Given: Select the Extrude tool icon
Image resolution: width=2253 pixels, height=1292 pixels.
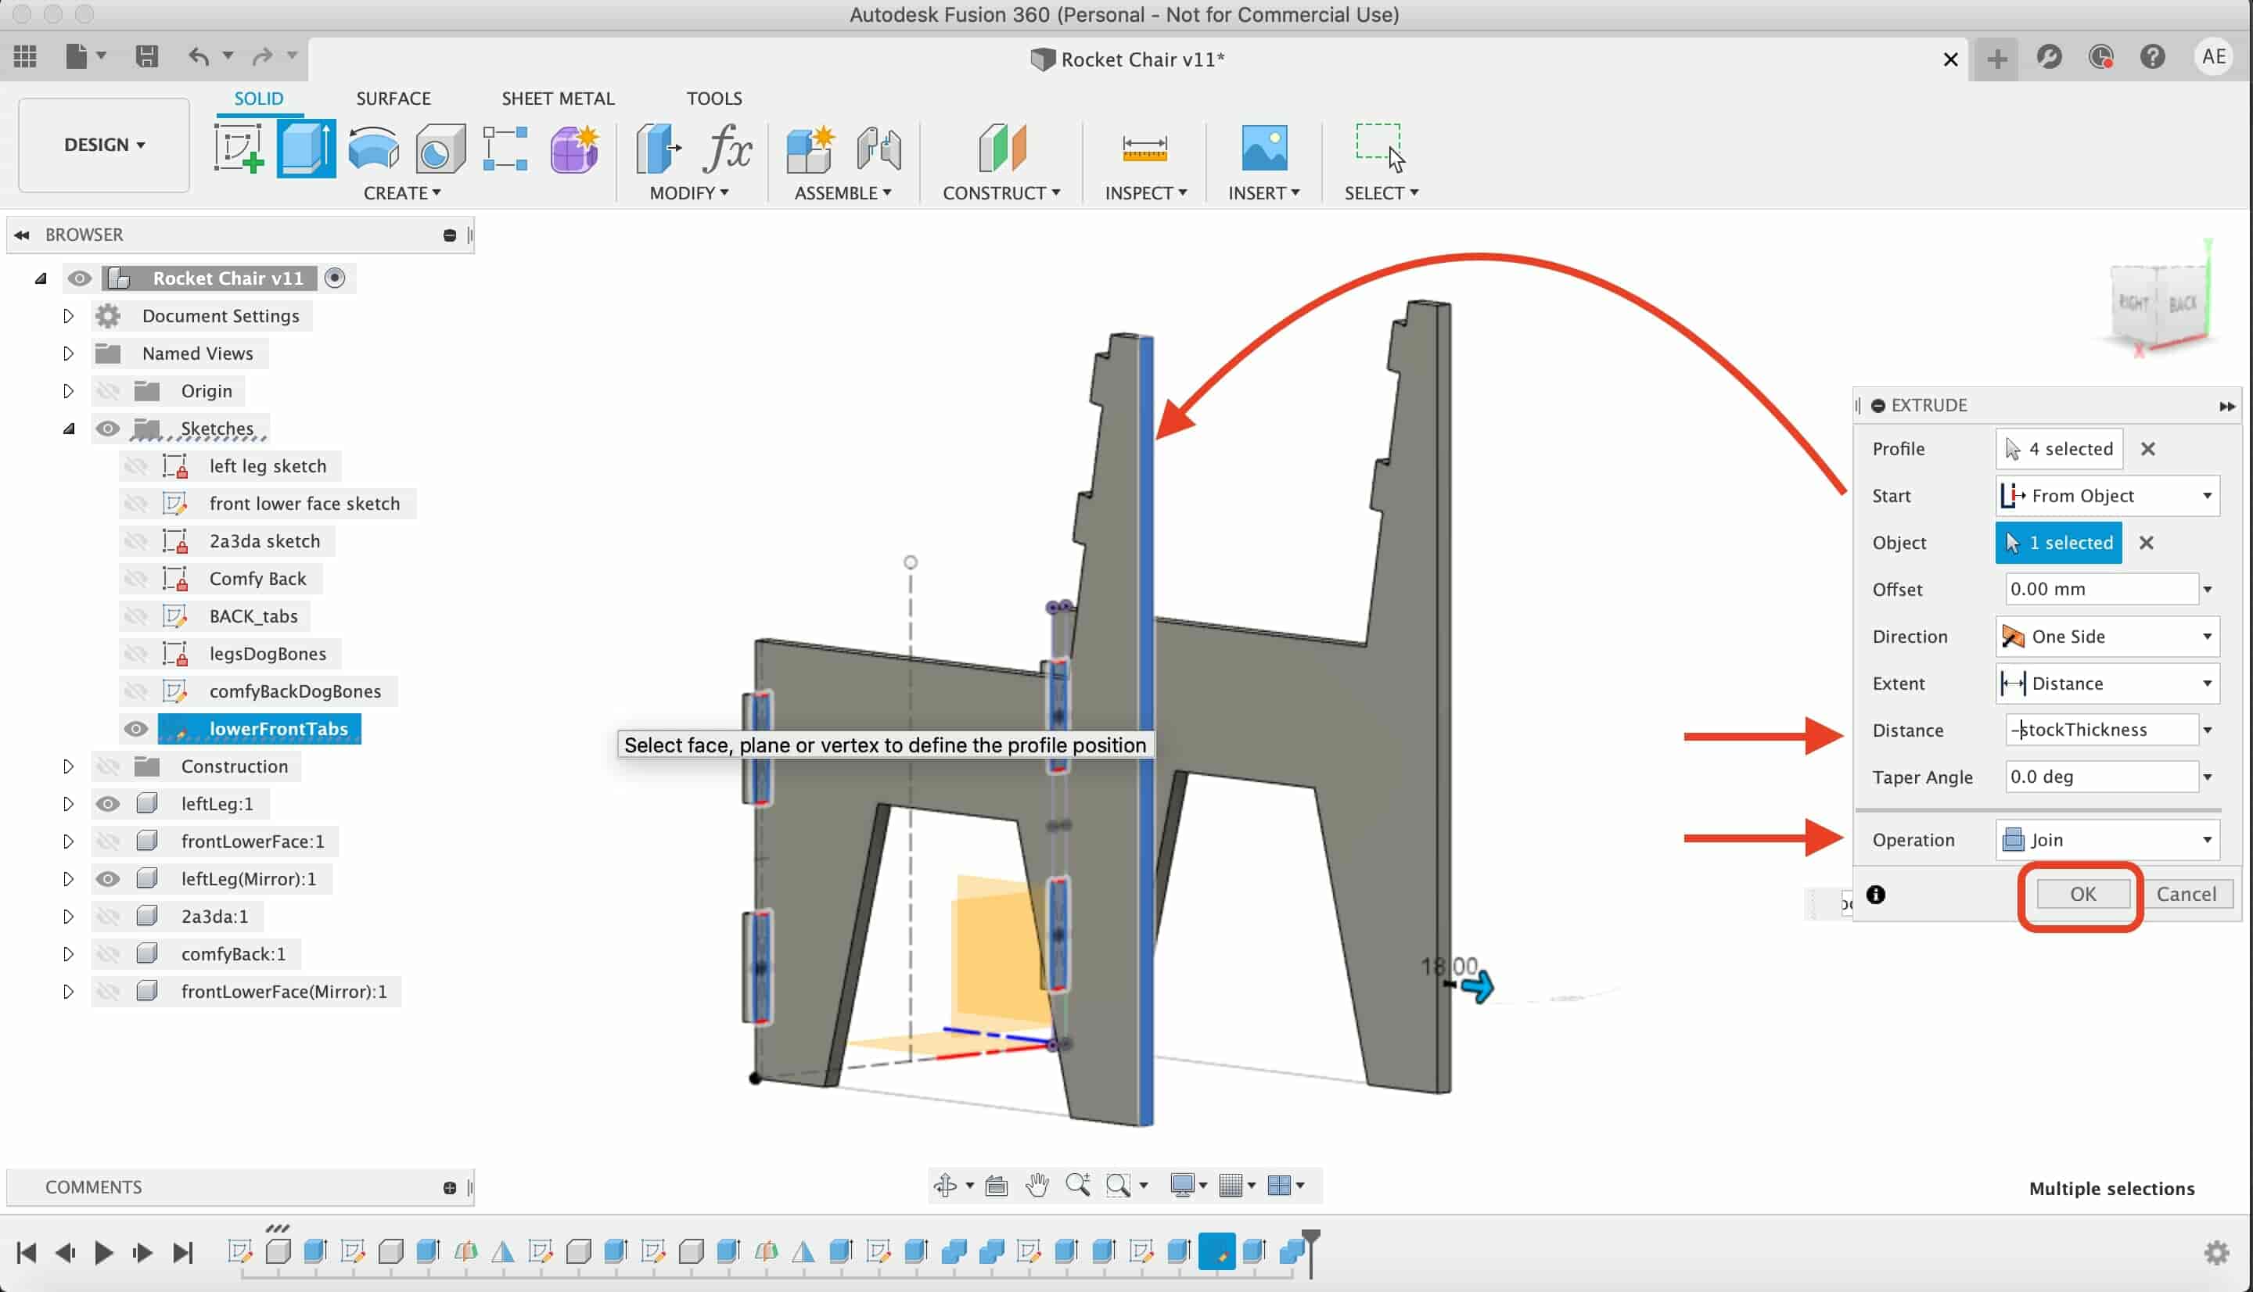Looking at the screenshot, I should coord(306,148).
